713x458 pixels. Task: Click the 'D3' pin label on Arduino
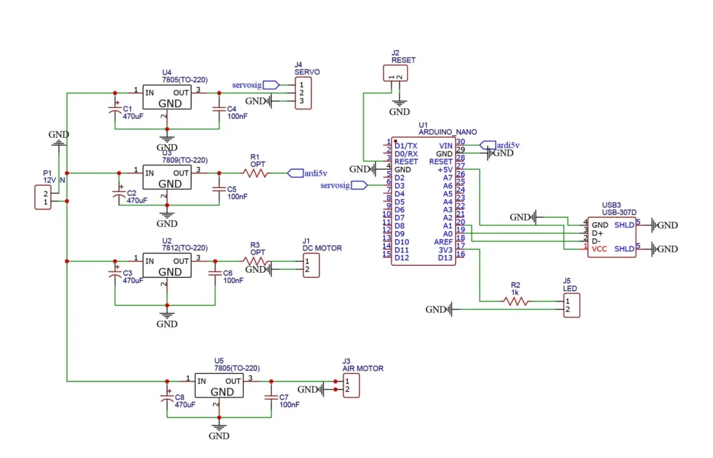[x=399, y=186]
